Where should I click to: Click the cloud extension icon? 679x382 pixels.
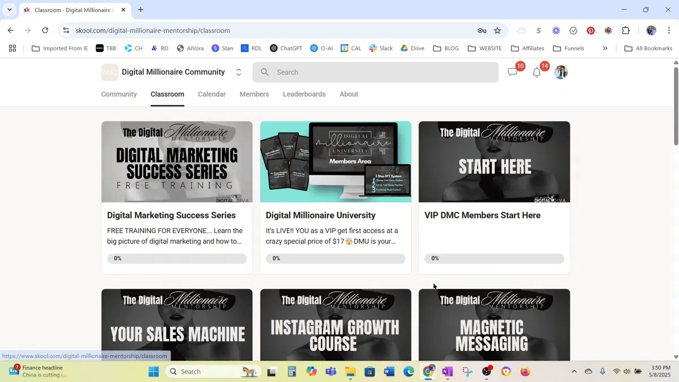pos(521,31)
